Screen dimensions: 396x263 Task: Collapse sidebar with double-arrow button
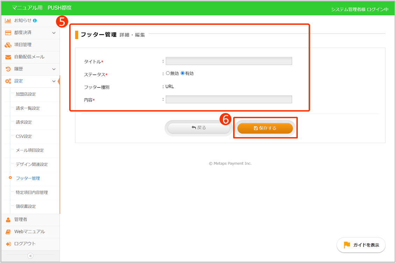tap(30, 256)
